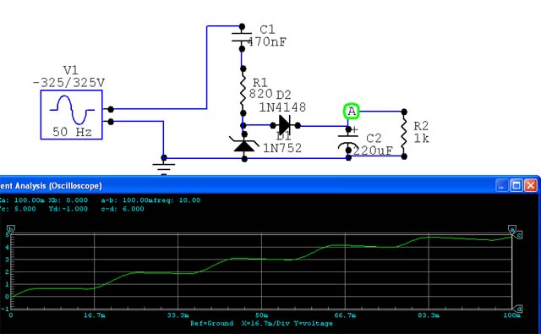Click test point A probe marker
Screen dimensions: 541x334
coord(352,111)
